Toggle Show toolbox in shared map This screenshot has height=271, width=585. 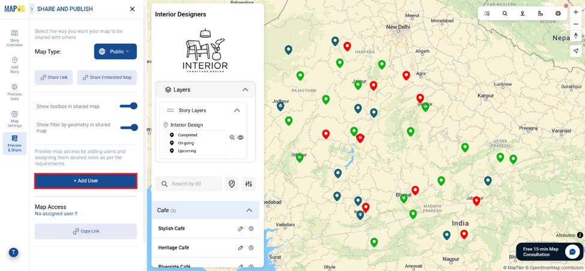pos(128,106)
